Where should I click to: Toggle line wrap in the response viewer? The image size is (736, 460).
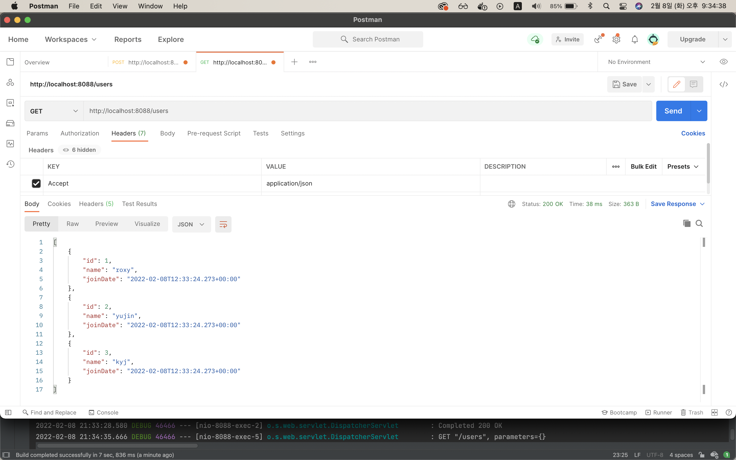click(x=223, y=225)
